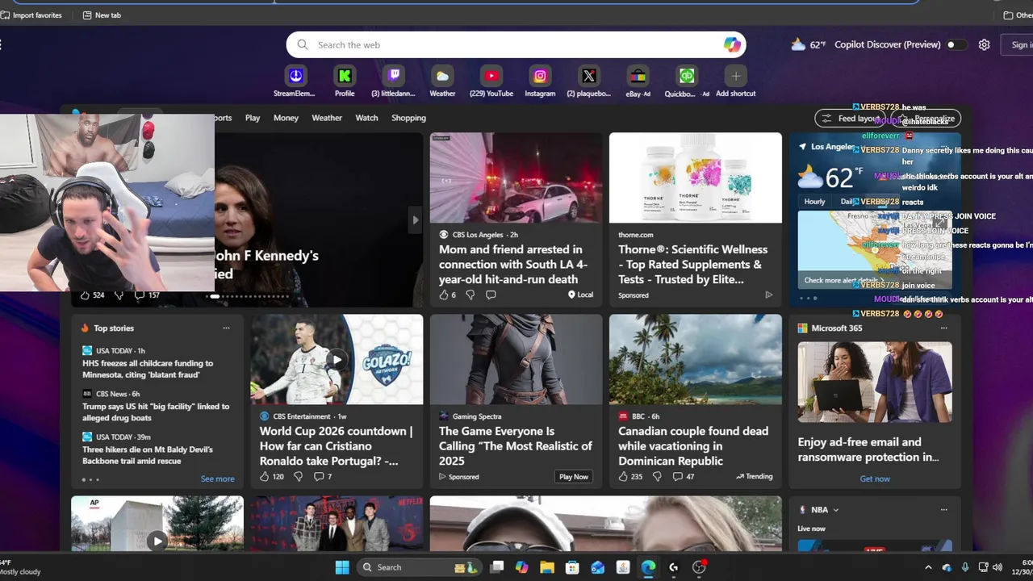1033x581 pixels.
Task: Switch to the Weather feed tab
Action: pos(327,118)
